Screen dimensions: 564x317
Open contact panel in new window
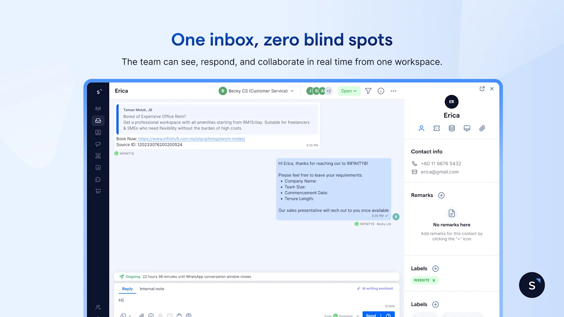(482, 89)
